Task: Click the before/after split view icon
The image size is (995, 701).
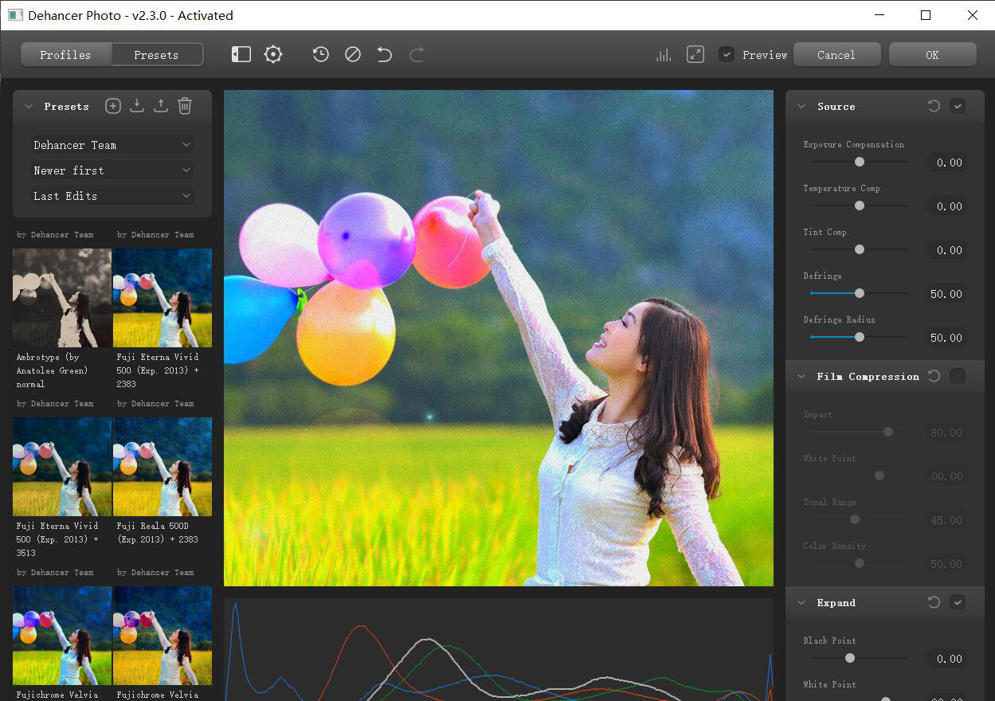Action: click(x=241, y=54)
